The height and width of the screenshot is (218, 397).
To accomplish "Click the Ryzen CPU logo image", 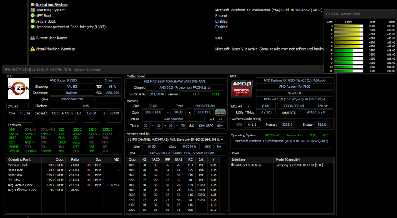I will [19, 88].
